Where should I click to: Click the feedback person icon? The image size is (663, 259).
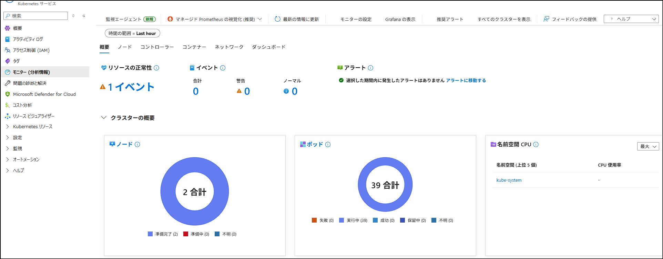click(x=547, y=19)
